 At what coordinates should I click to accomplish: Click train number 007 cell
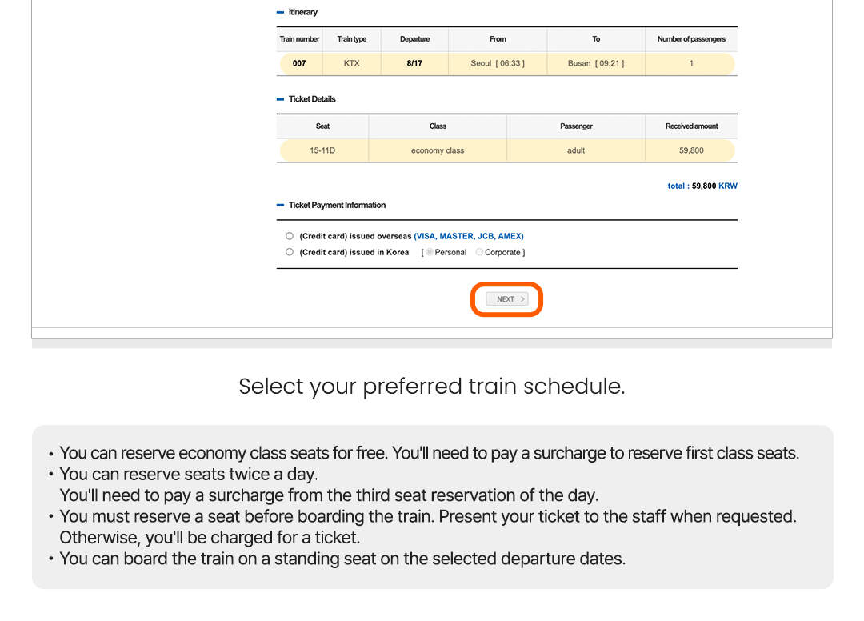pos(299,63)
